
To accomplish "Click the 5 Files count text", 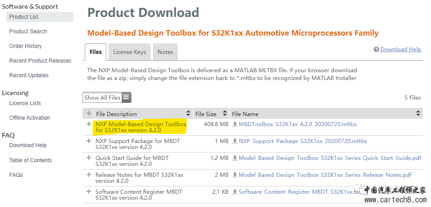I will click(x=412, y=98).
